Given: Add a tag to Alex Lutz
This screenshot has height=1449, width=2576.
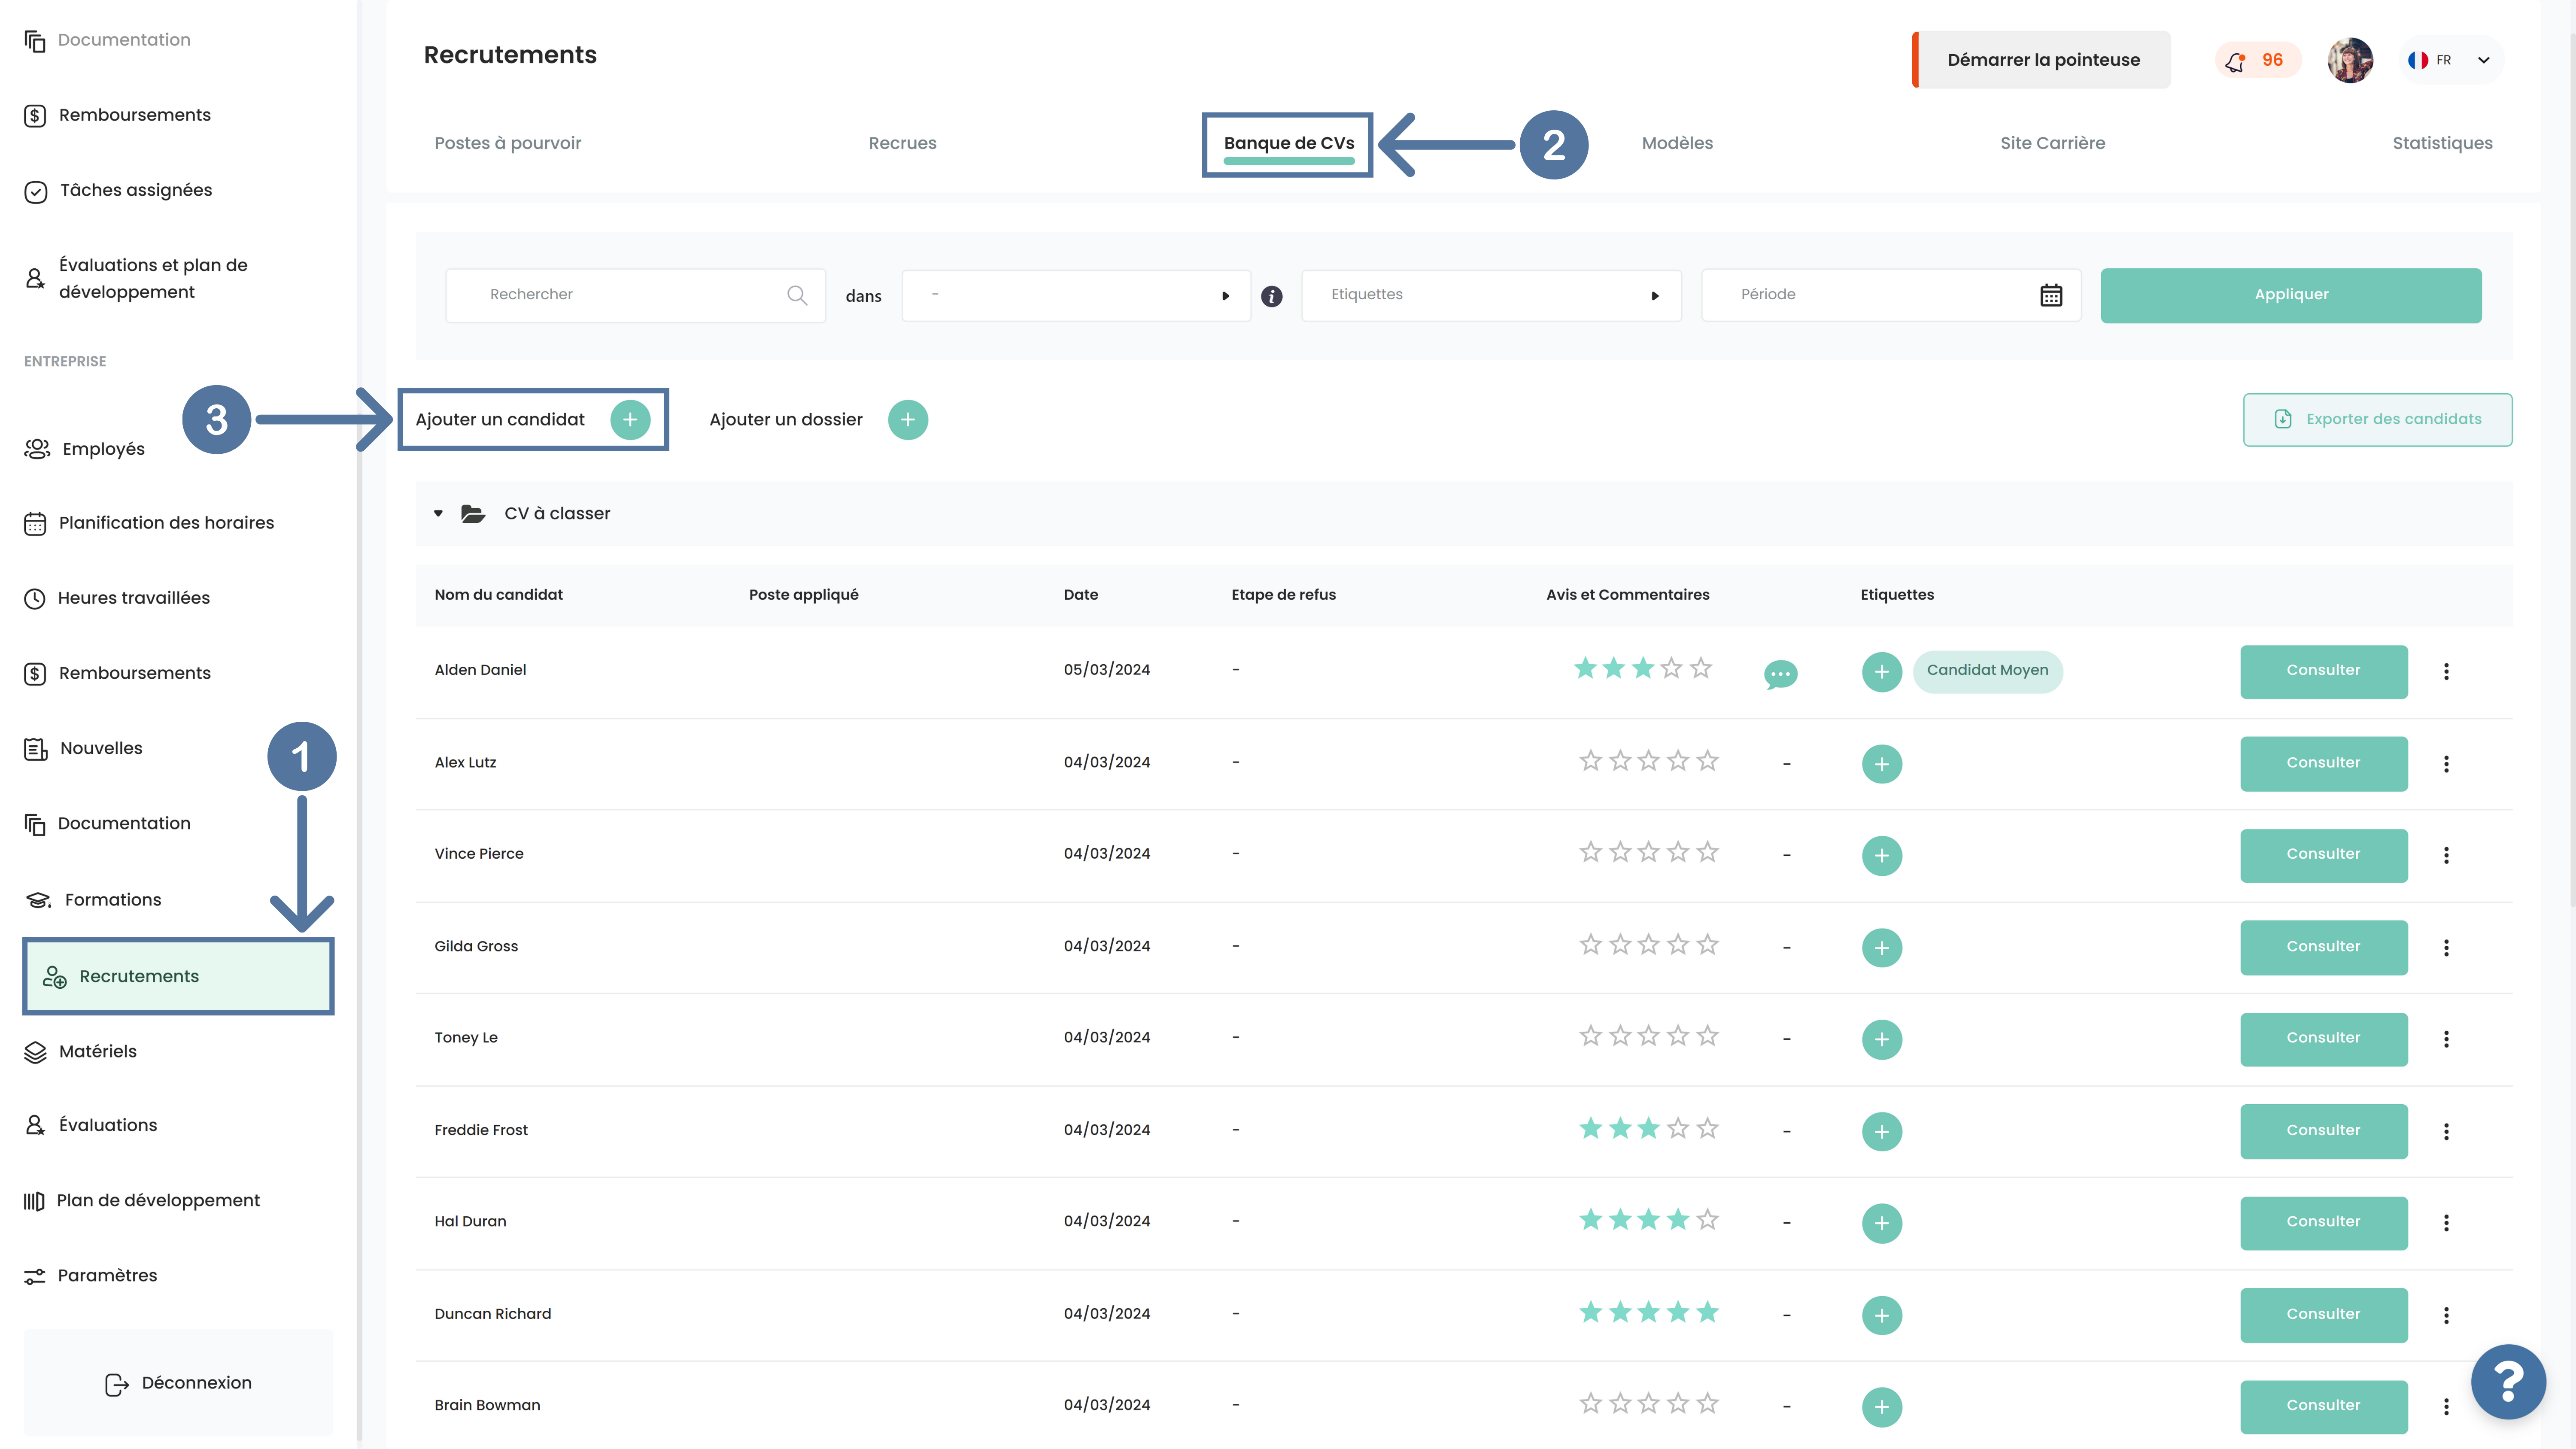Looking at the screenshot, I should tap(1882, 764).
